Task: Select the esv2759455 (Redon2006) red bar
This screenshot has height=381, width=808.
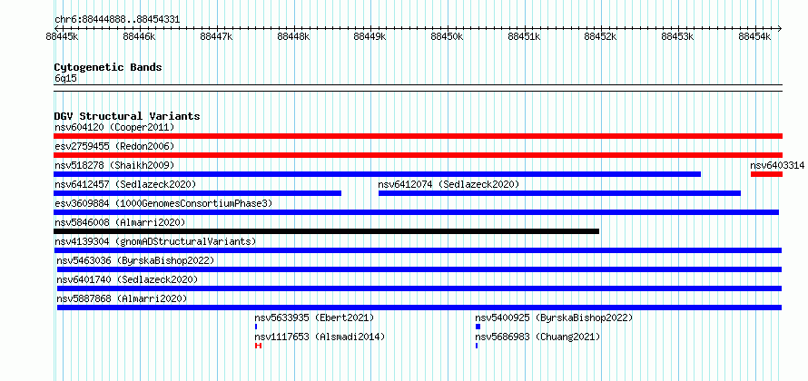Action: [418, 155]
